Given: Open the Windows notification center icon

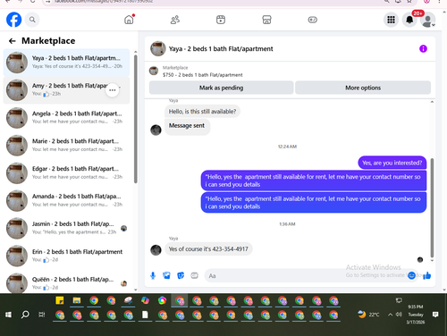Looking at the screenshot, I should 435,315.
